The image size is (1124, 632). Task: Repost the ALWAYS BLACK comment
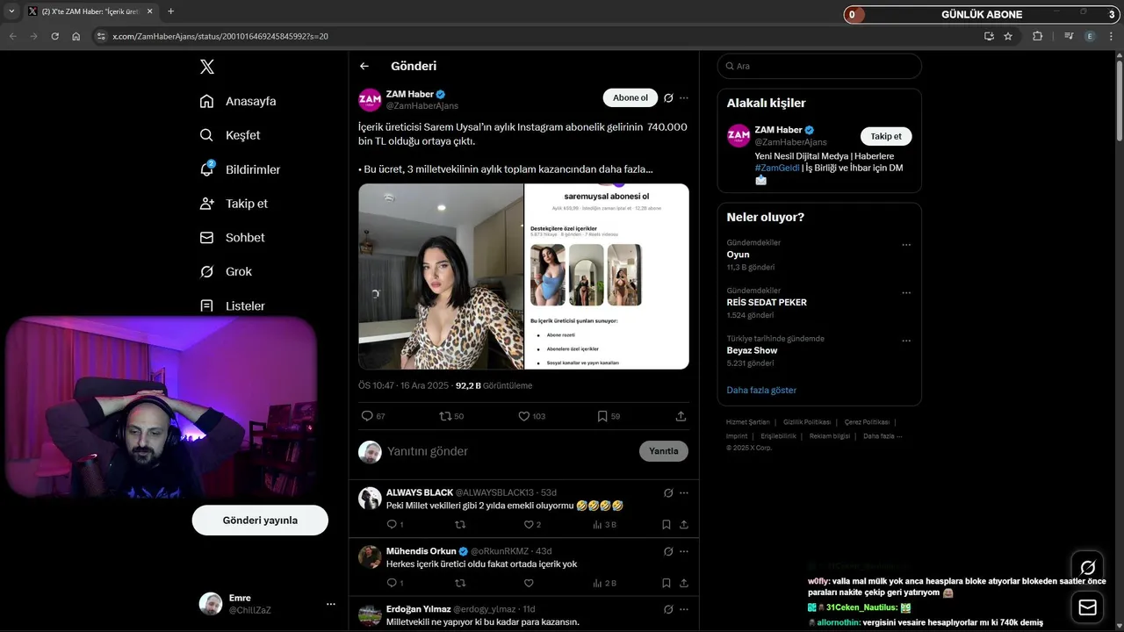[460, 524]
